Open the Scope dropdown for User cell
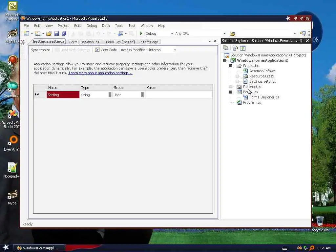 [x=143, y=94]
